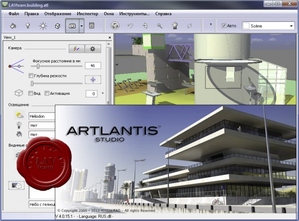Click the clipping box cube icon
This screenshot has width=299, height=221.
point(19,93)
